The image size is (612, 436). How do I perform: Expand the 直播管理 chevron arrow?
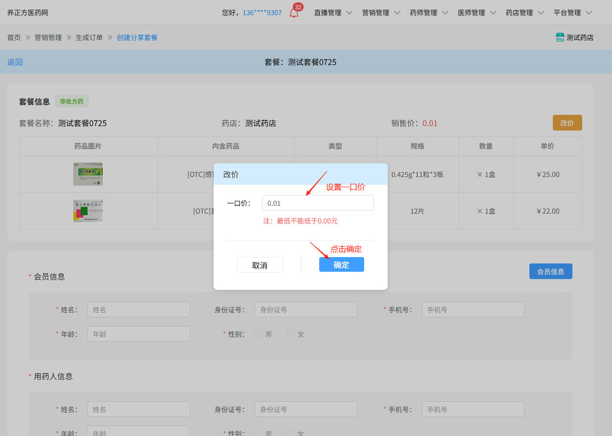pyautogui.click(x=349, y=13)
